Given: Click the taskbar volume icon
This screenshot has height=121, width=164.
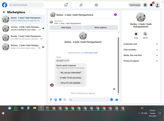Looking at the screenshot, I should pos(142,113).
